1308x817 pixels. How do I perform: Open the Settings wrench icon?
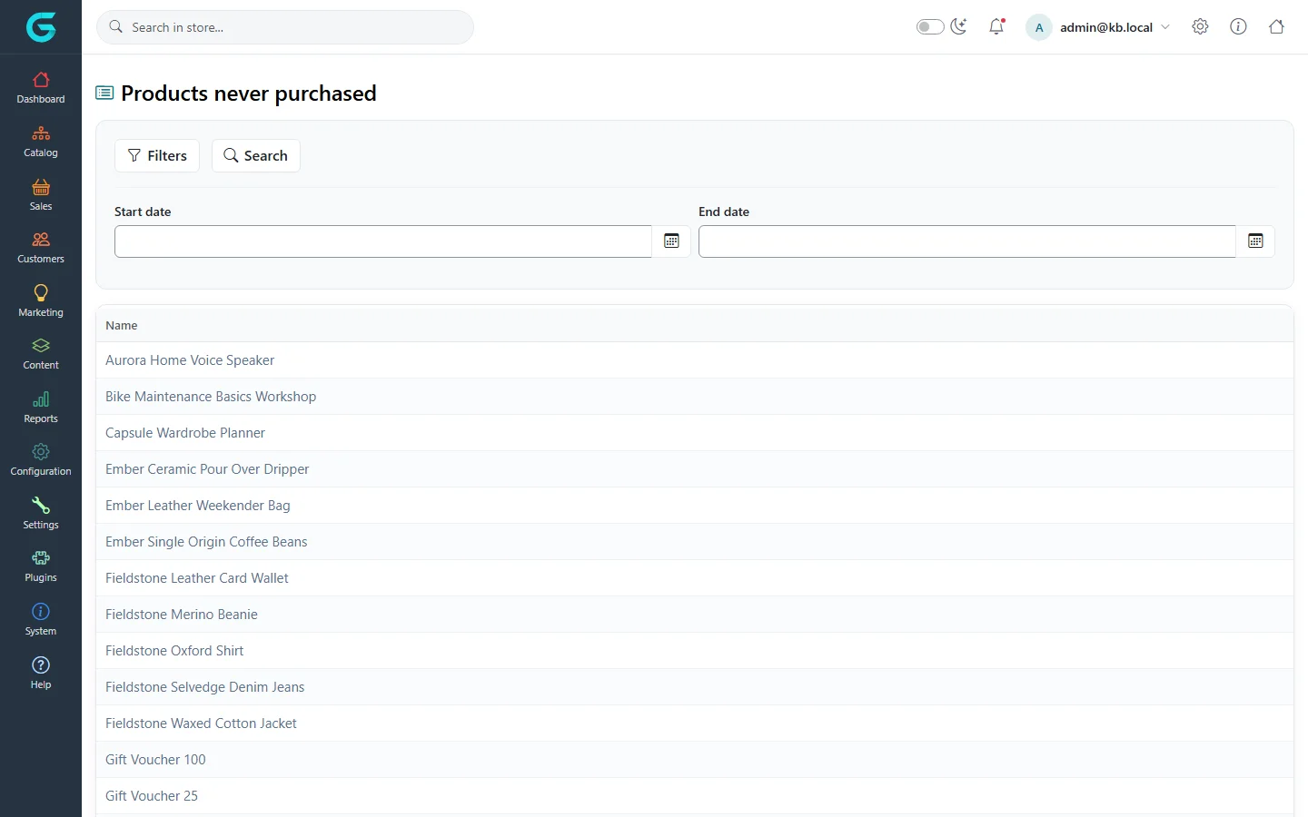(41, 505)
